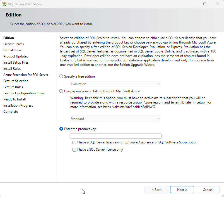Open the Installation Progress step
This screenshot has width=224, height=197.
click(x=18, y=105)
